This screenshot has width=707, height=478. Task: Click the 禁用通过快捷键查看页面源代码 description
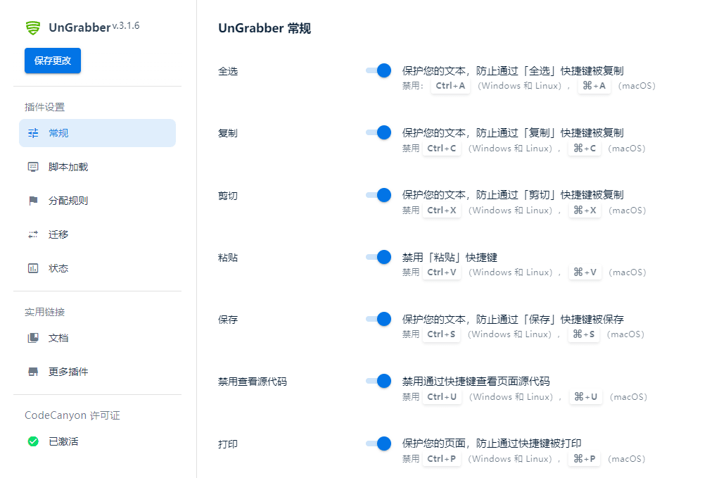pyautogui.click(x=476, y=382)
